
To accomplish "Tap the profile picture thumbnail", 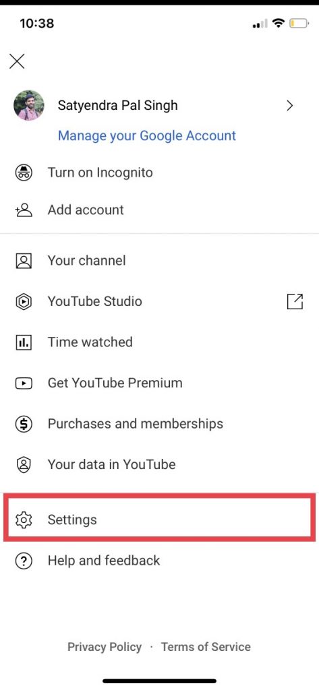I will coord(29,106).
